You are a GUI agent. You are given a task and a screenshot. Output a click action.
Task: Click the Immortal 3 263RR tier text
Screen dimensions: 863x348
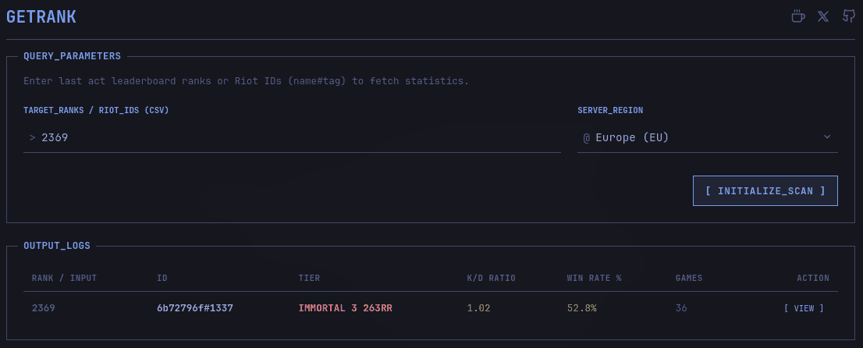(345, 308)
